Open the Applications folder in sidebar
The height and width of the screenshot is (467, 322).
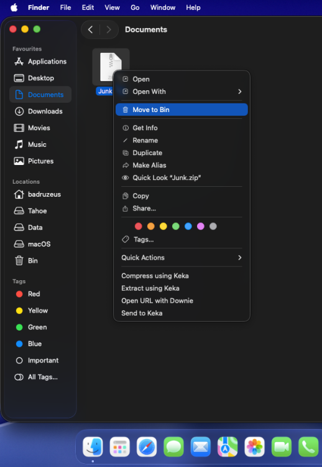[x=40, y=62]
